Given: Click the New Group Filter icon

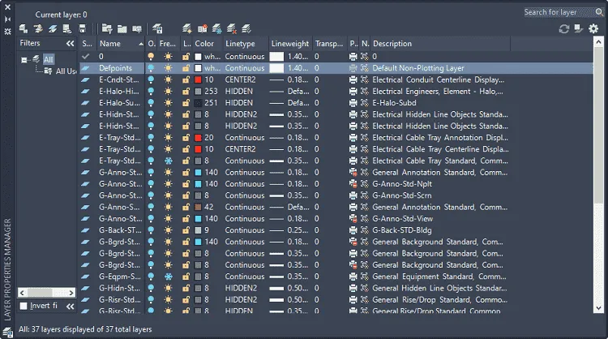Looking at the screenshot, I should pyautogui.click(x=122, y=28).
